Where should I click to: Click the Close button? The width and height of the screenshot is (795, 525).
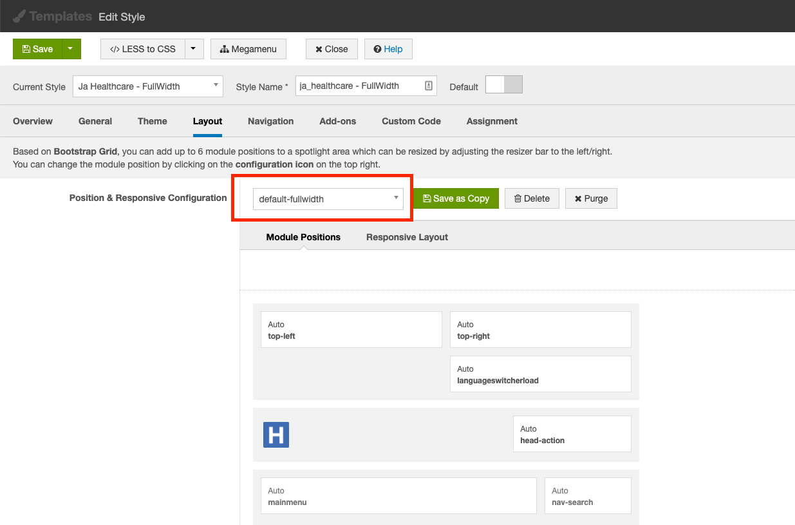point(332,49)
